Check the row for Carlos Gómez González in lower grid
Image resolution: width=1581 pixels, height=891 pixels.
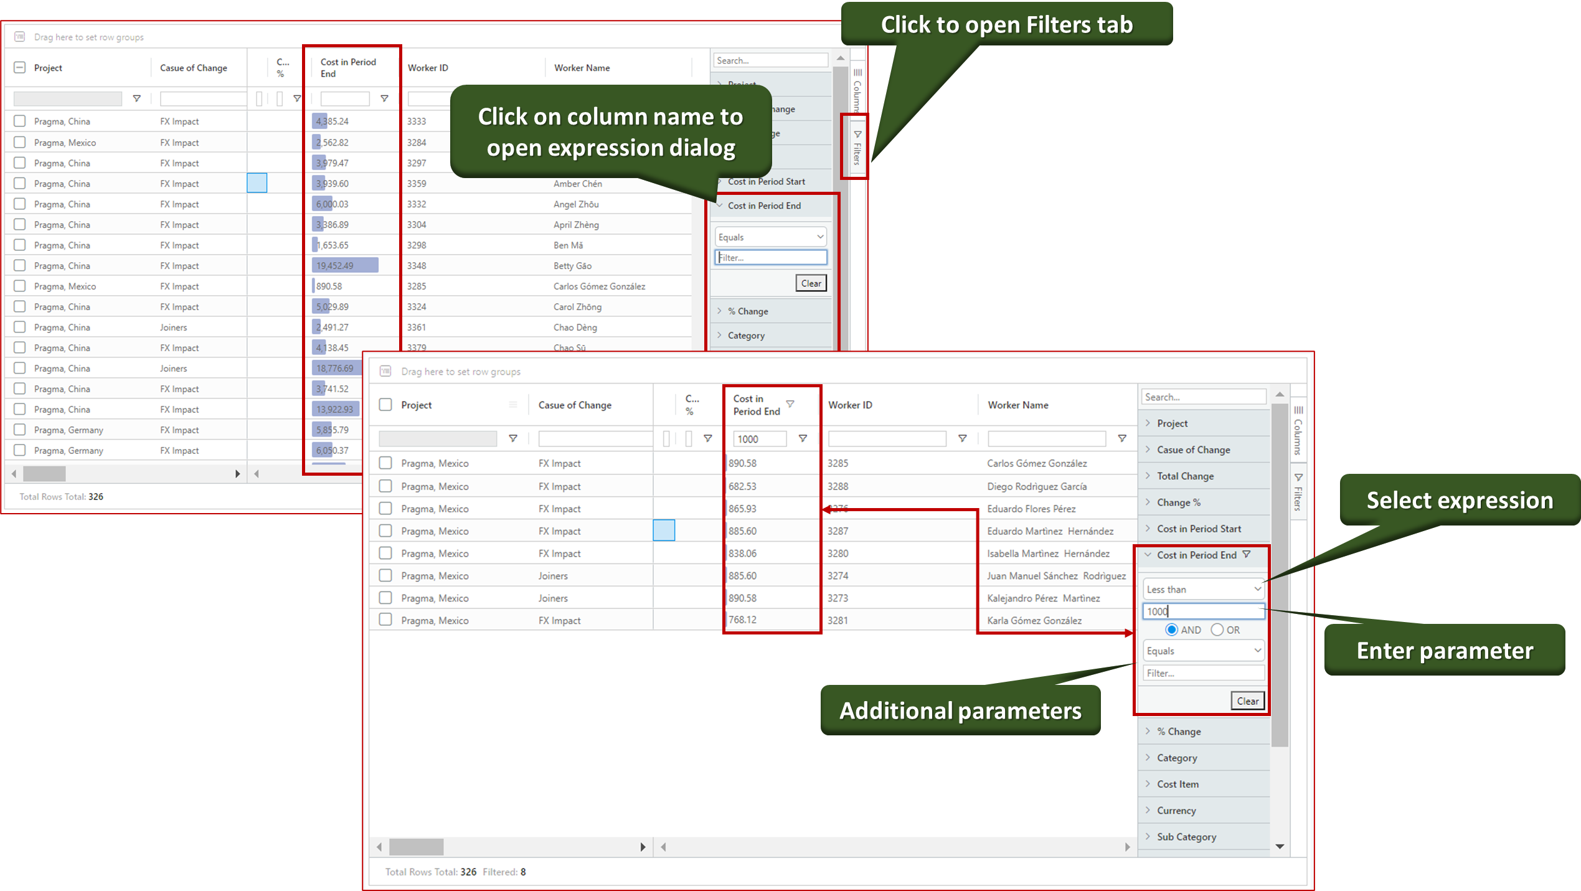pyautogui.click(x=385, y=463)
